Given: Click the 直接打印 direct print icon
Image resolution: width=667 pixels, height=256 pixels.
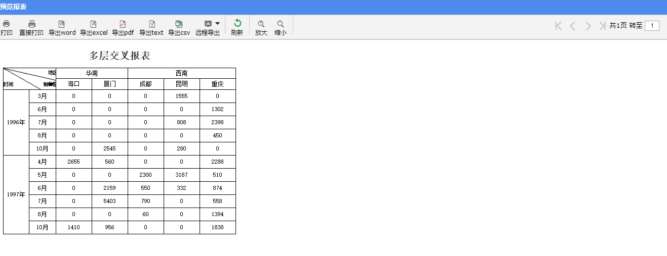Looking at the screenshot, I should point(31,24).
